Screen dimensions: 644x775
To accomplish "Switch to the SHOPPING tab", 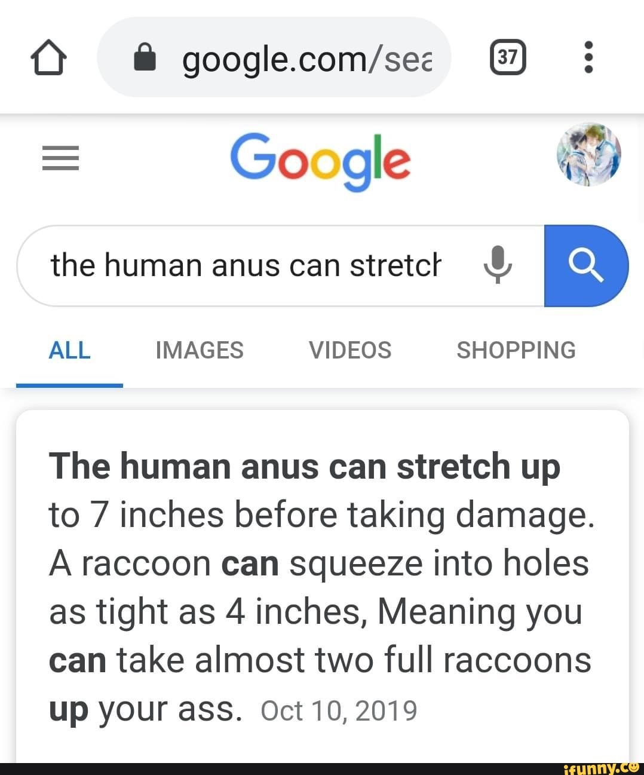I will [516, 350].
